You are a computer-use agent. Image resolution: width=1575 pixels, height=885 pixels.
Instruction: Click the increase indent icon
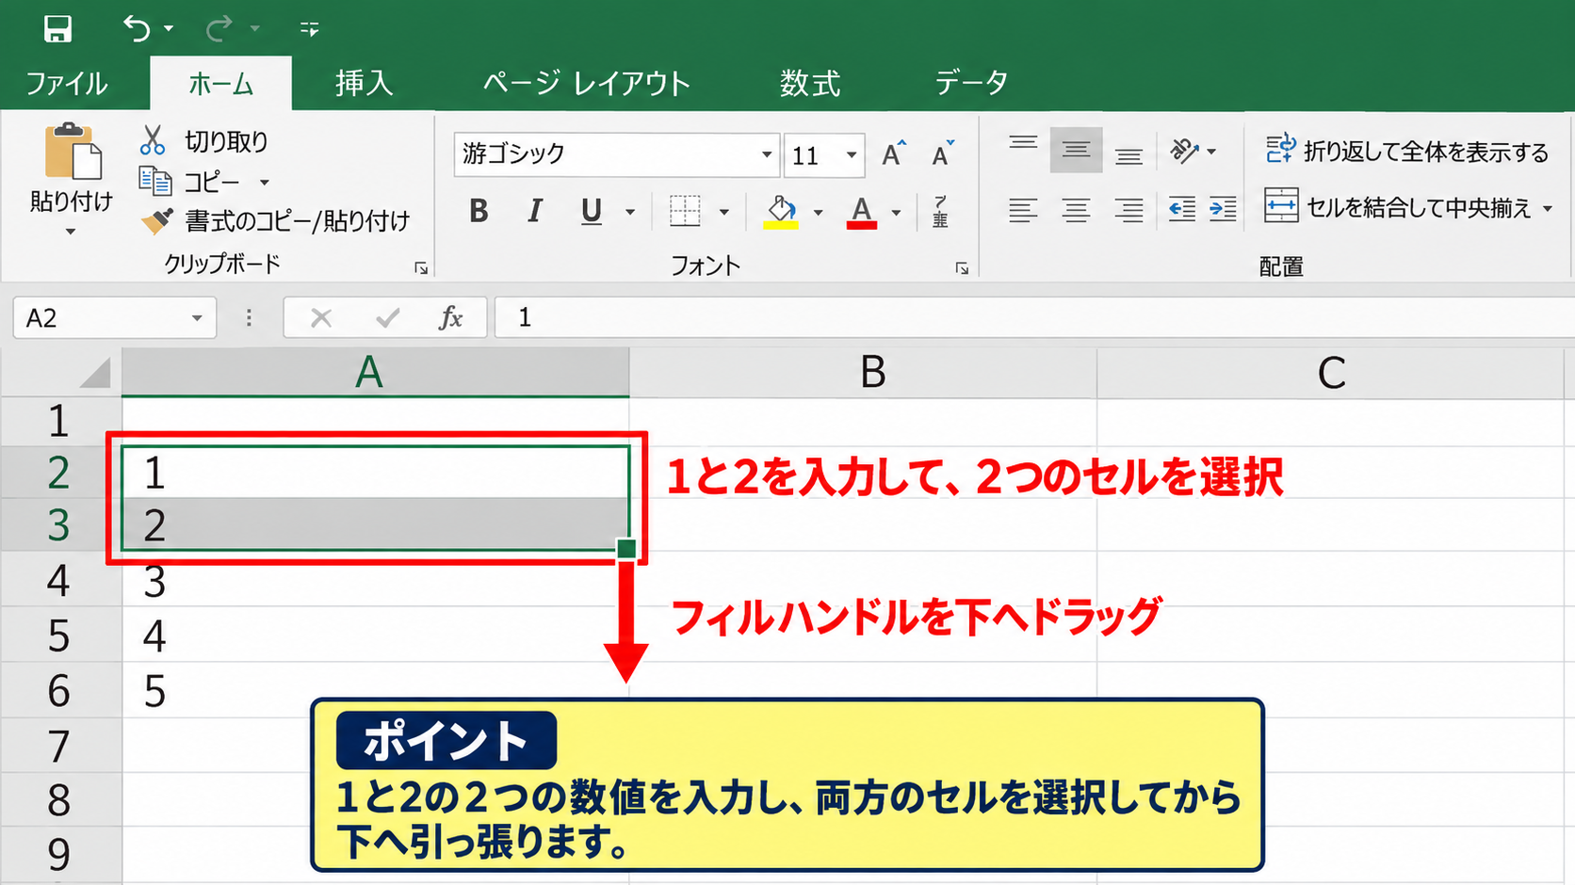[1223, 209]
